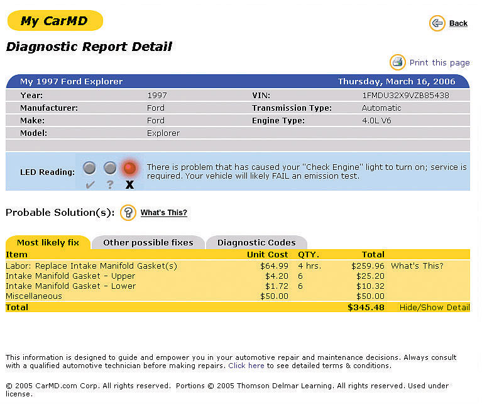The image size is (482, 409).
Task: Toggle Hide/Show Detail link
Action: (434, 308)
